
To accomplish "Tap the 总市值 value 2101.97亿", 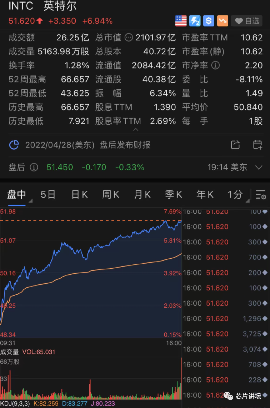I will coord(156,38).
